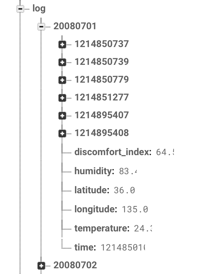Expand the 1214895407 node

[62, 115]
